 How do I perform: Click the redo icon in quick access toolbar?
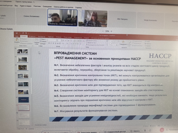(23, 33)
